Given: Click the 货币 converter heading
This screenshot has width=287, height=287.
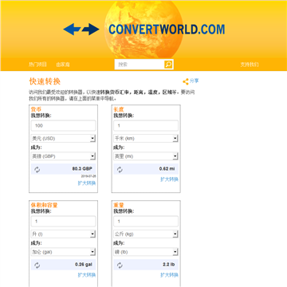Looking at the screenshot, I should tap(36, 109).
